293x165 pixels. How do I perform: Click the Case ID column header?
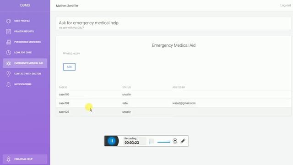63,88
